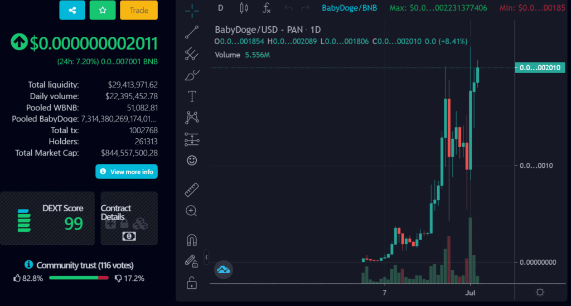
Task: Click the undo arrow in chart toolbar
Action: (x=288, y=8)
